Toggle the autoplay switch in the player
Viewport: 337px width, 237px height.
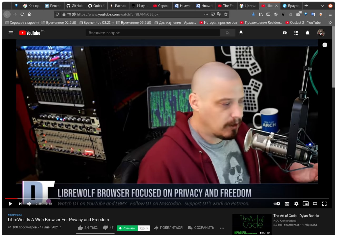pyautogui.click(x=277, y=203)
